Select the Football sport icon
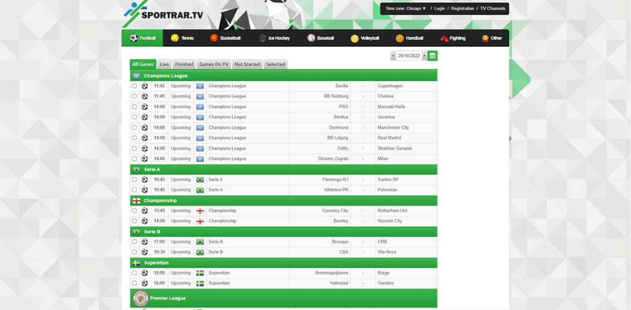The image size is (631, 310). 134,38
